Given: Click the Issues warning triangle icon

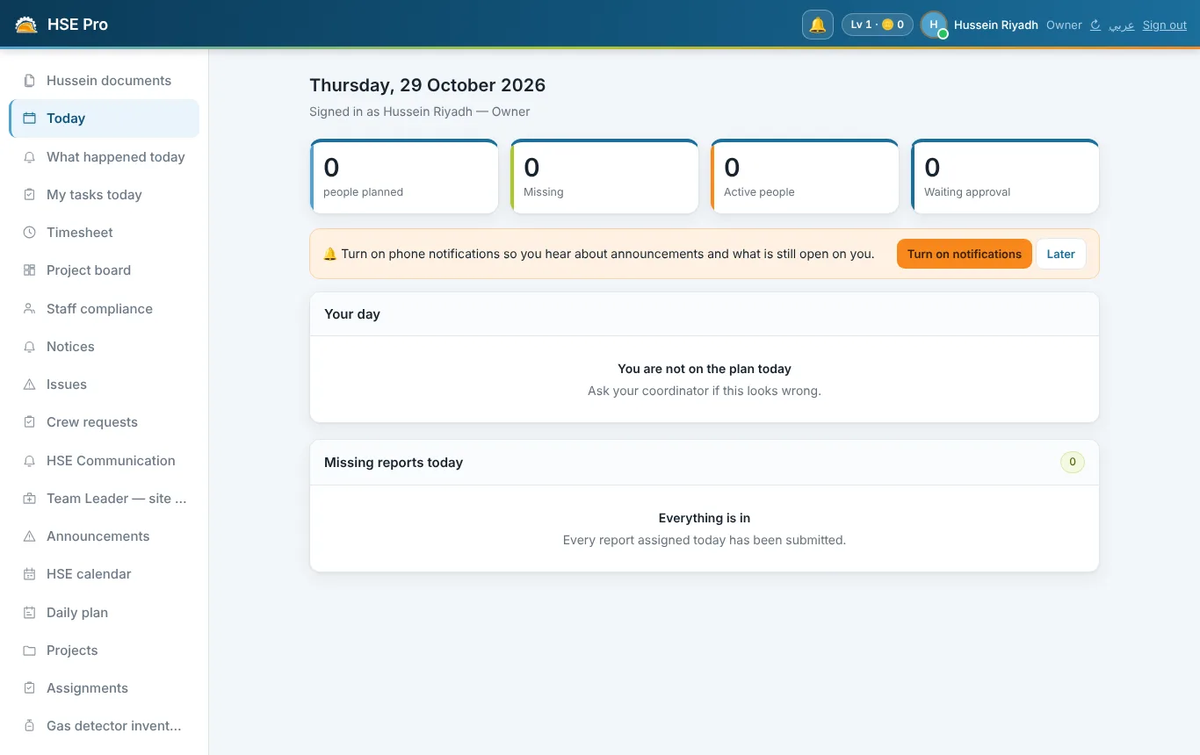Looking at the screenshot, I should tap(29, 385).
